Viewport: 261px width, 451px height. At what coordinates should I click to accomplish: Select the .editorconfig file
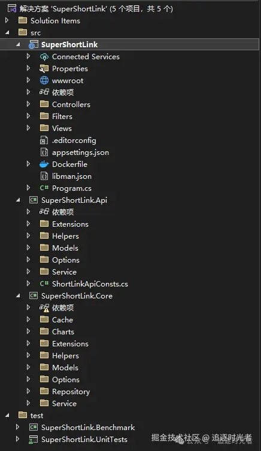74,141
